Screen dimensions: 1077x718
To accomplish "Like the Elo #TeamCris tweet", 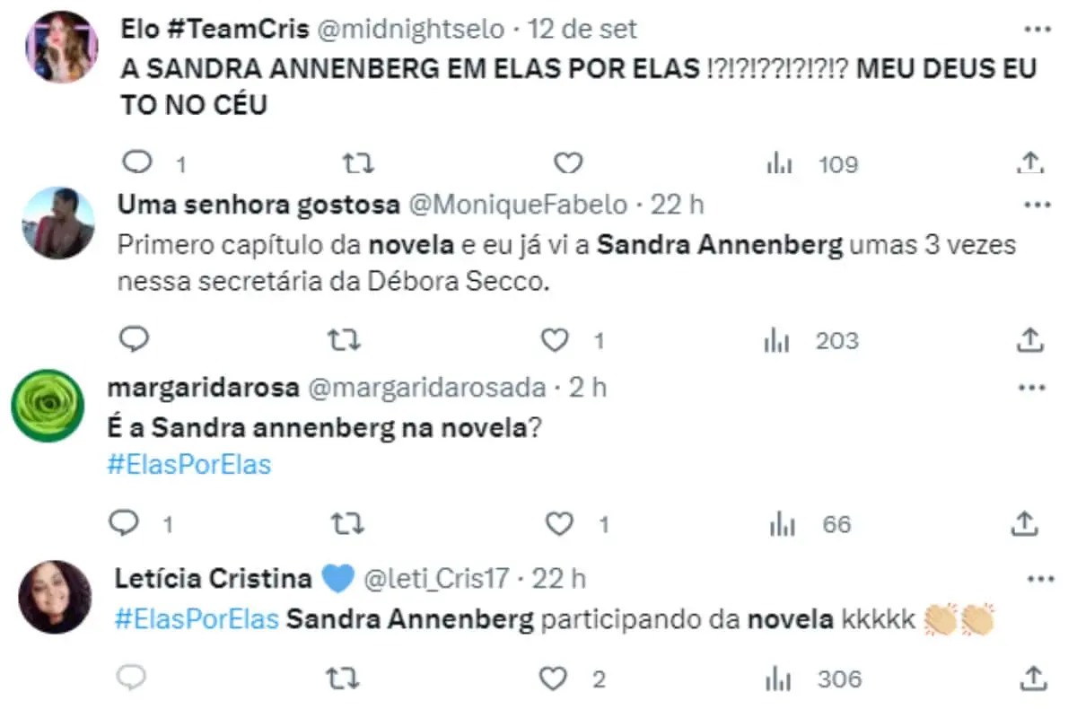I will 568,162.
